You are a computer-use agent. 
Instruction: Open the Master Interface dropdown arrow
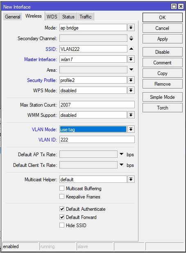click(131, 59)
